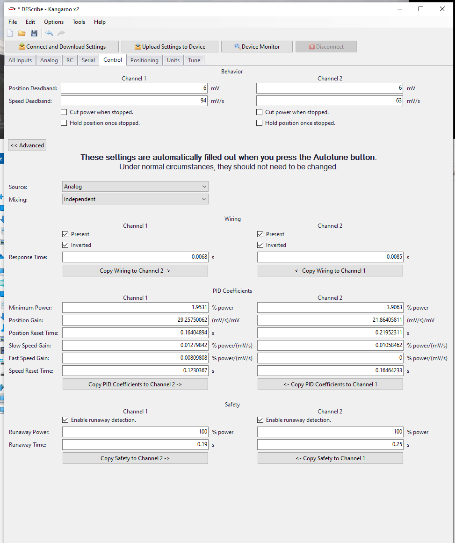Click the Save floppy disk icon

(34, 33)
